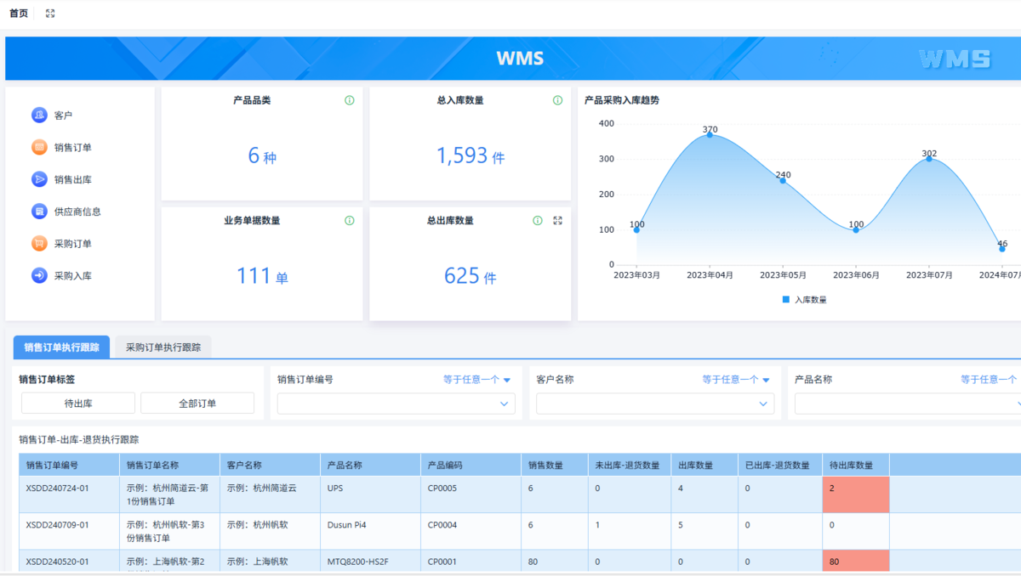Open 客户名称 filter dropdown field
1021x576 pixels.
[655, 404]
